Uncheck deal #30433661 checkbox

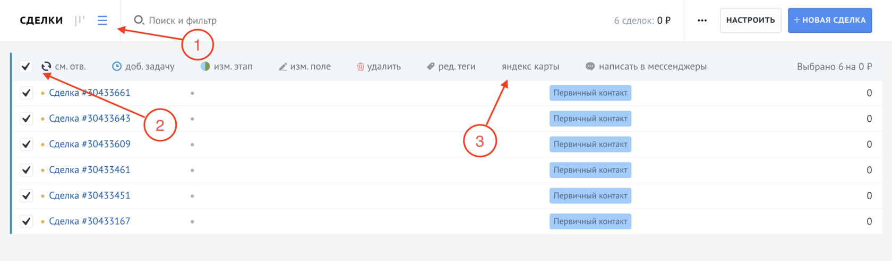pos(26,93)
